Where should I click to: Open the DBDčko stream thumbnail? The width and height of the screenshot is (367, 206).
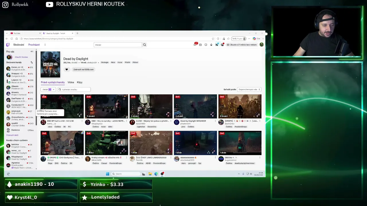coord(240,143)
